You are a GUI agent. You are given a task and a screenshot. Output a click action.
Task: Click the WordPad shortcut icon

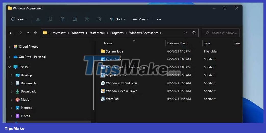click(103, 99)
